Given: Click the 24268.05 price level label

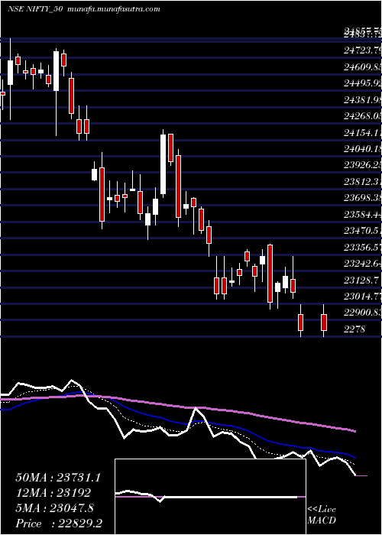Looking at the screenshot, I should click(363, 116).
